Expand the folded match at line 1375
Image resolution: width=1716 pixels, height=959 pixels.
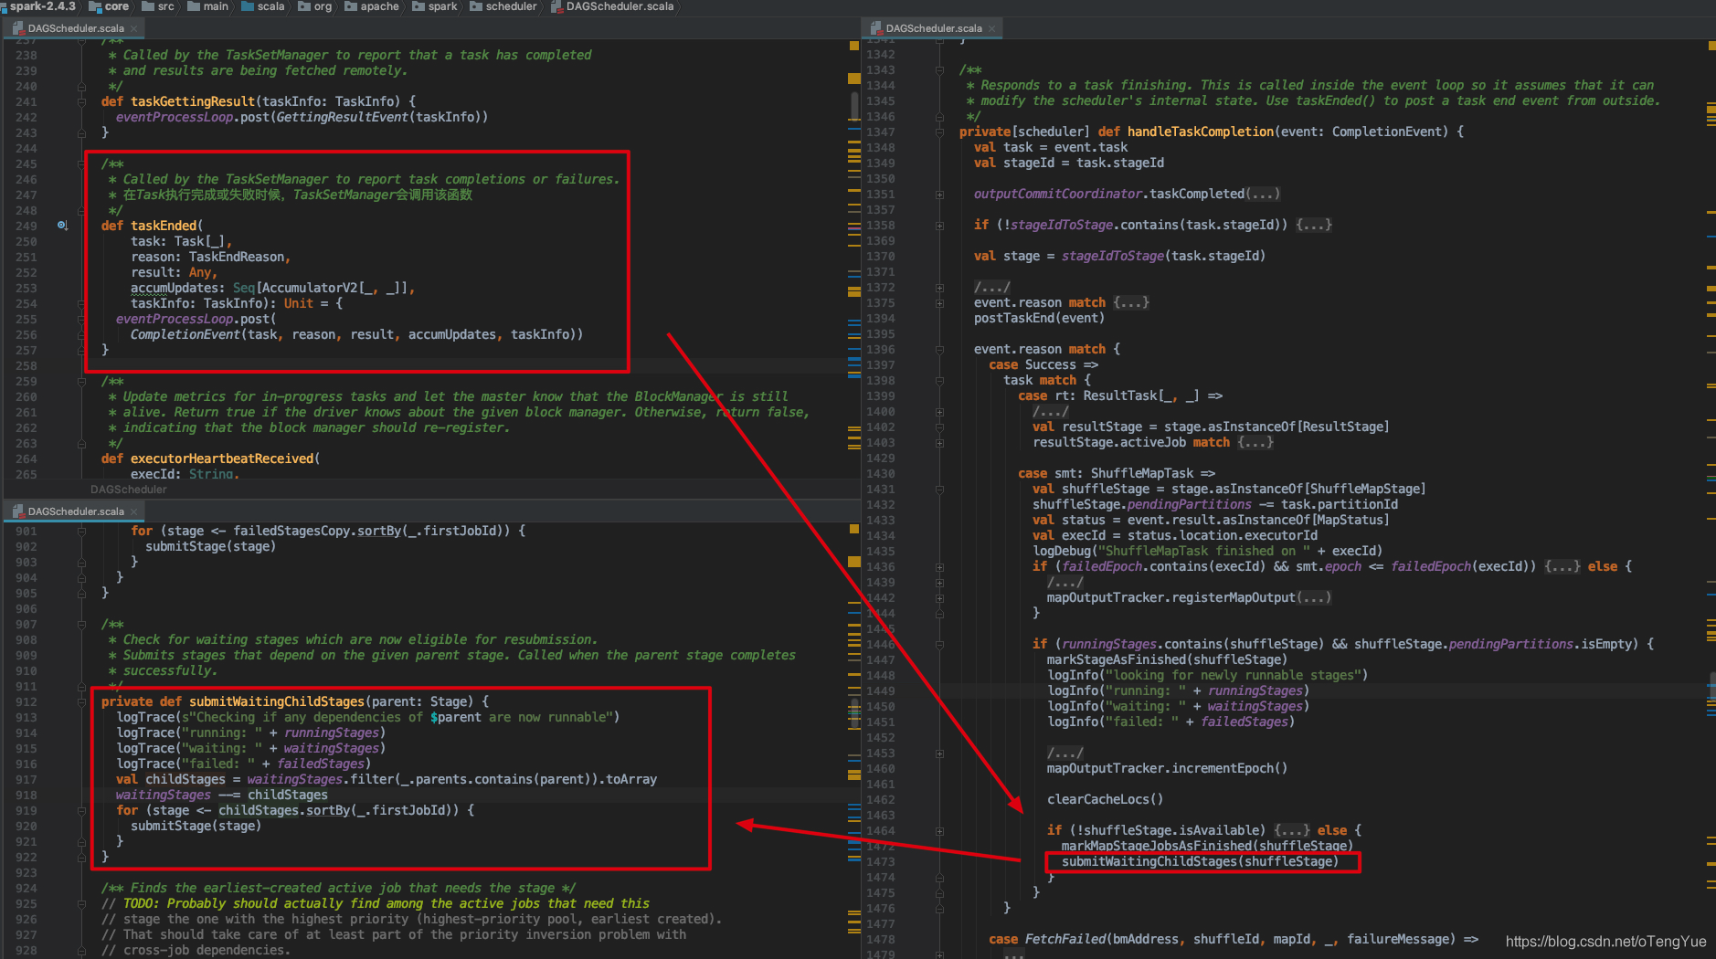(939, 302)
